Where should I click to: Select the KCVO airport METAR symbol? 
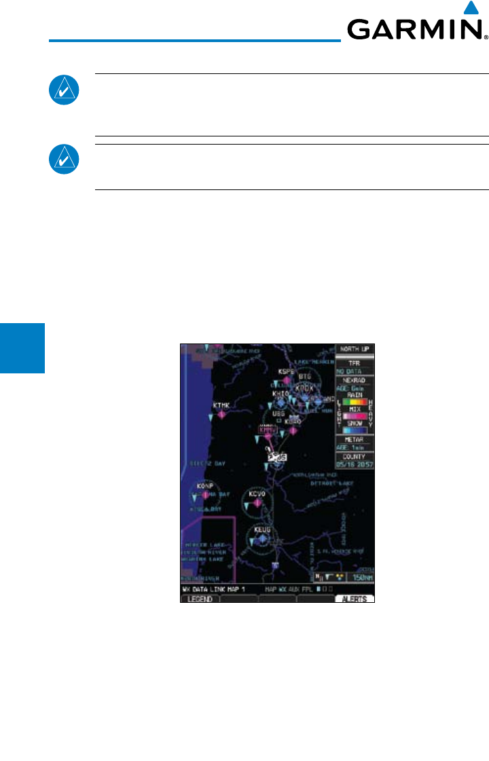point(257,503)
